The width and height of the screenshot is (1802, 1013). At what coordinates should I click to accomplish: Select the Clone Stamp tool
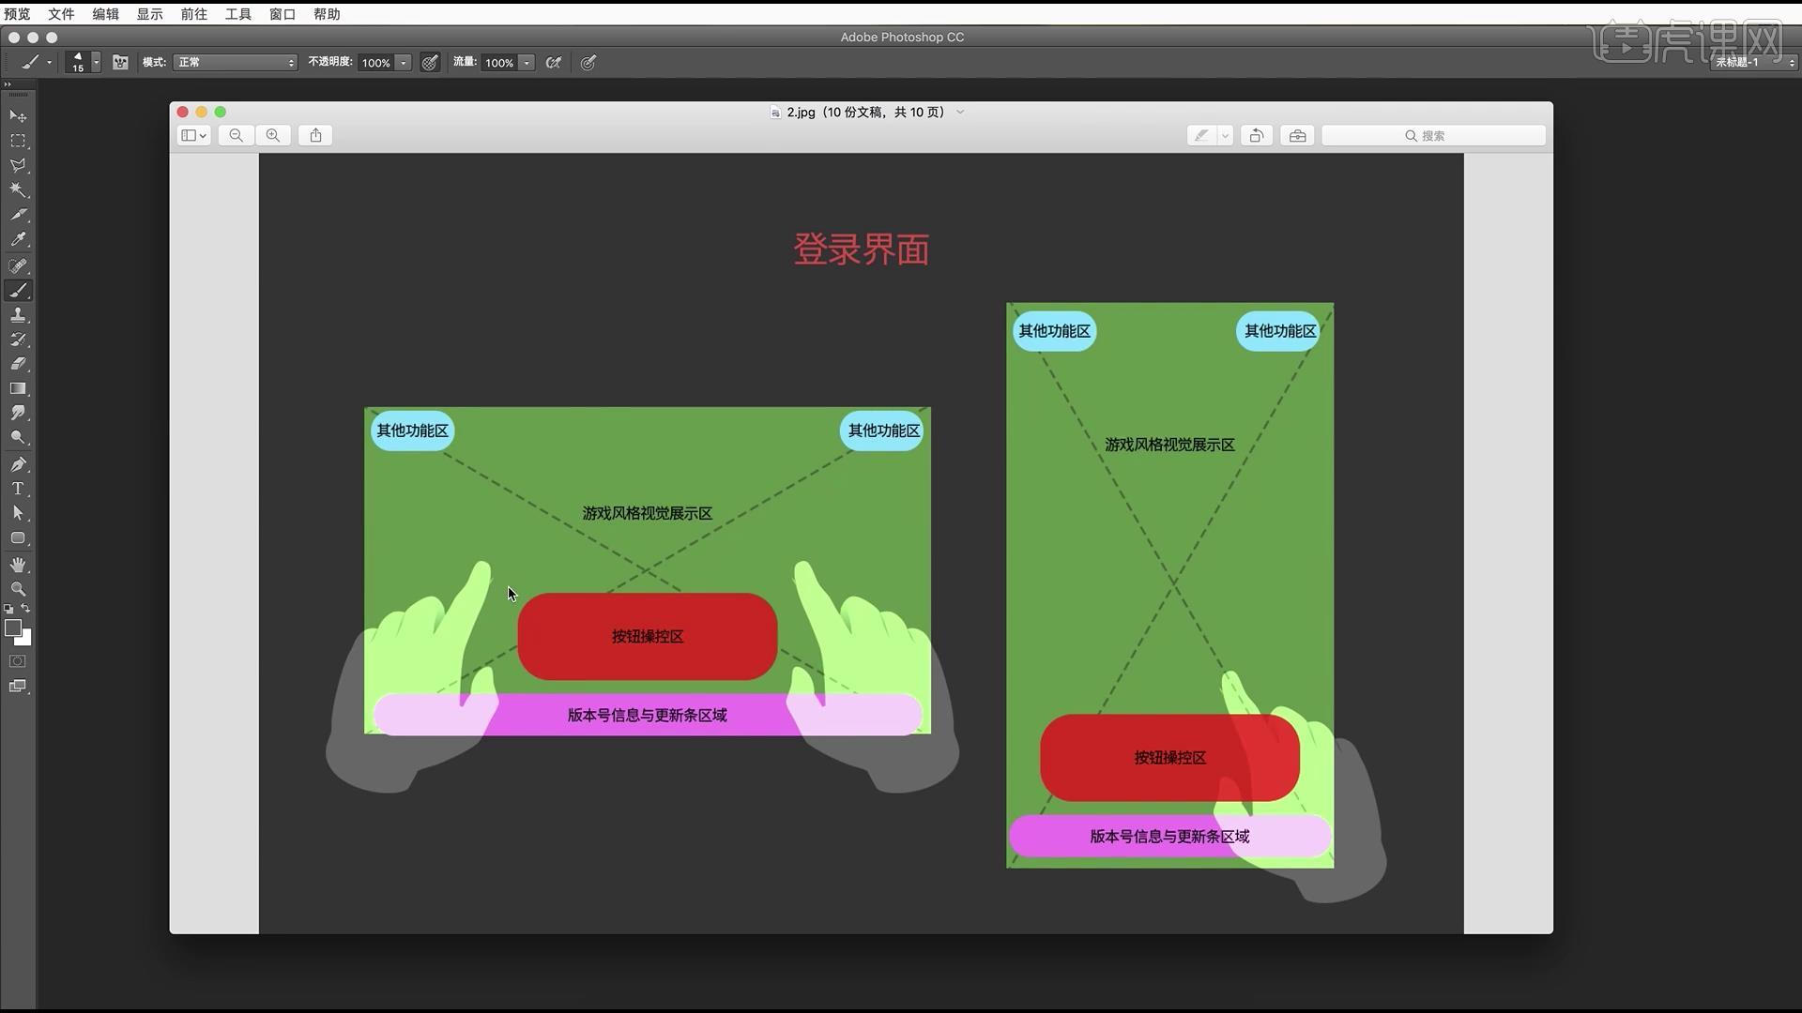(18, 315)
